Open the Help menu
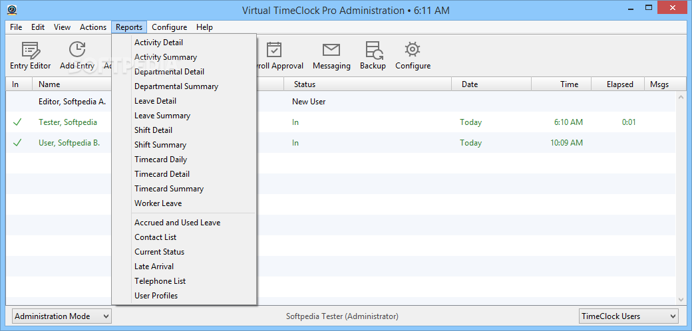Viewport: 692px width, 331px height. click(x=205, y=27)
